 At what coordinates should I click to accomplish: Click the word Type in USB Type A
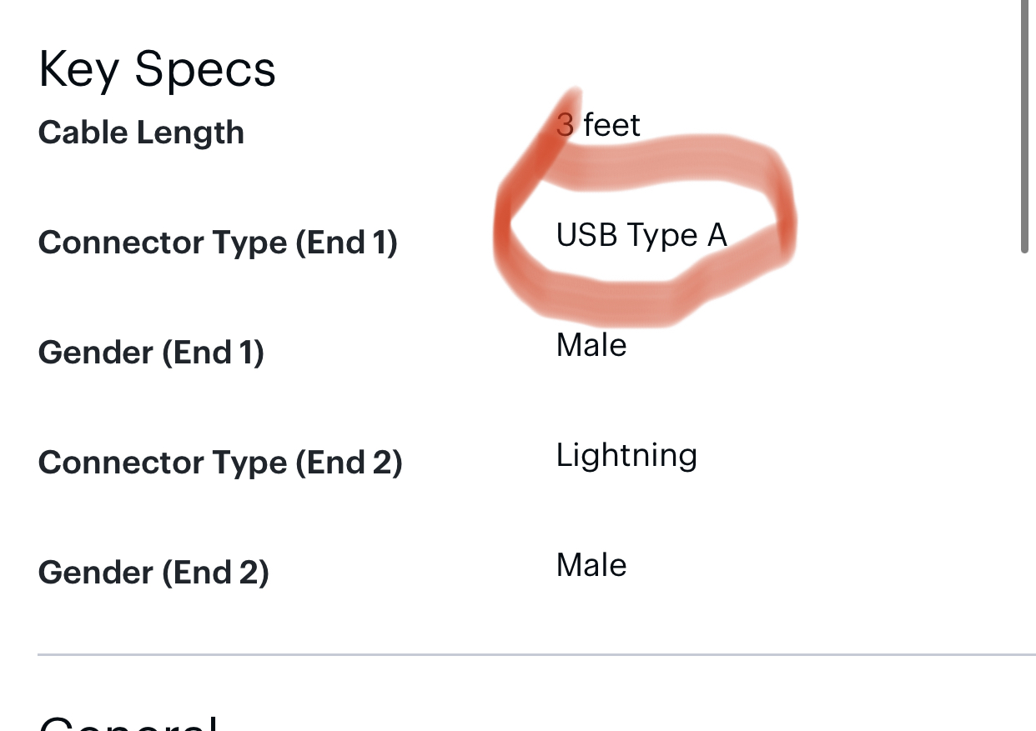(661, 237)
